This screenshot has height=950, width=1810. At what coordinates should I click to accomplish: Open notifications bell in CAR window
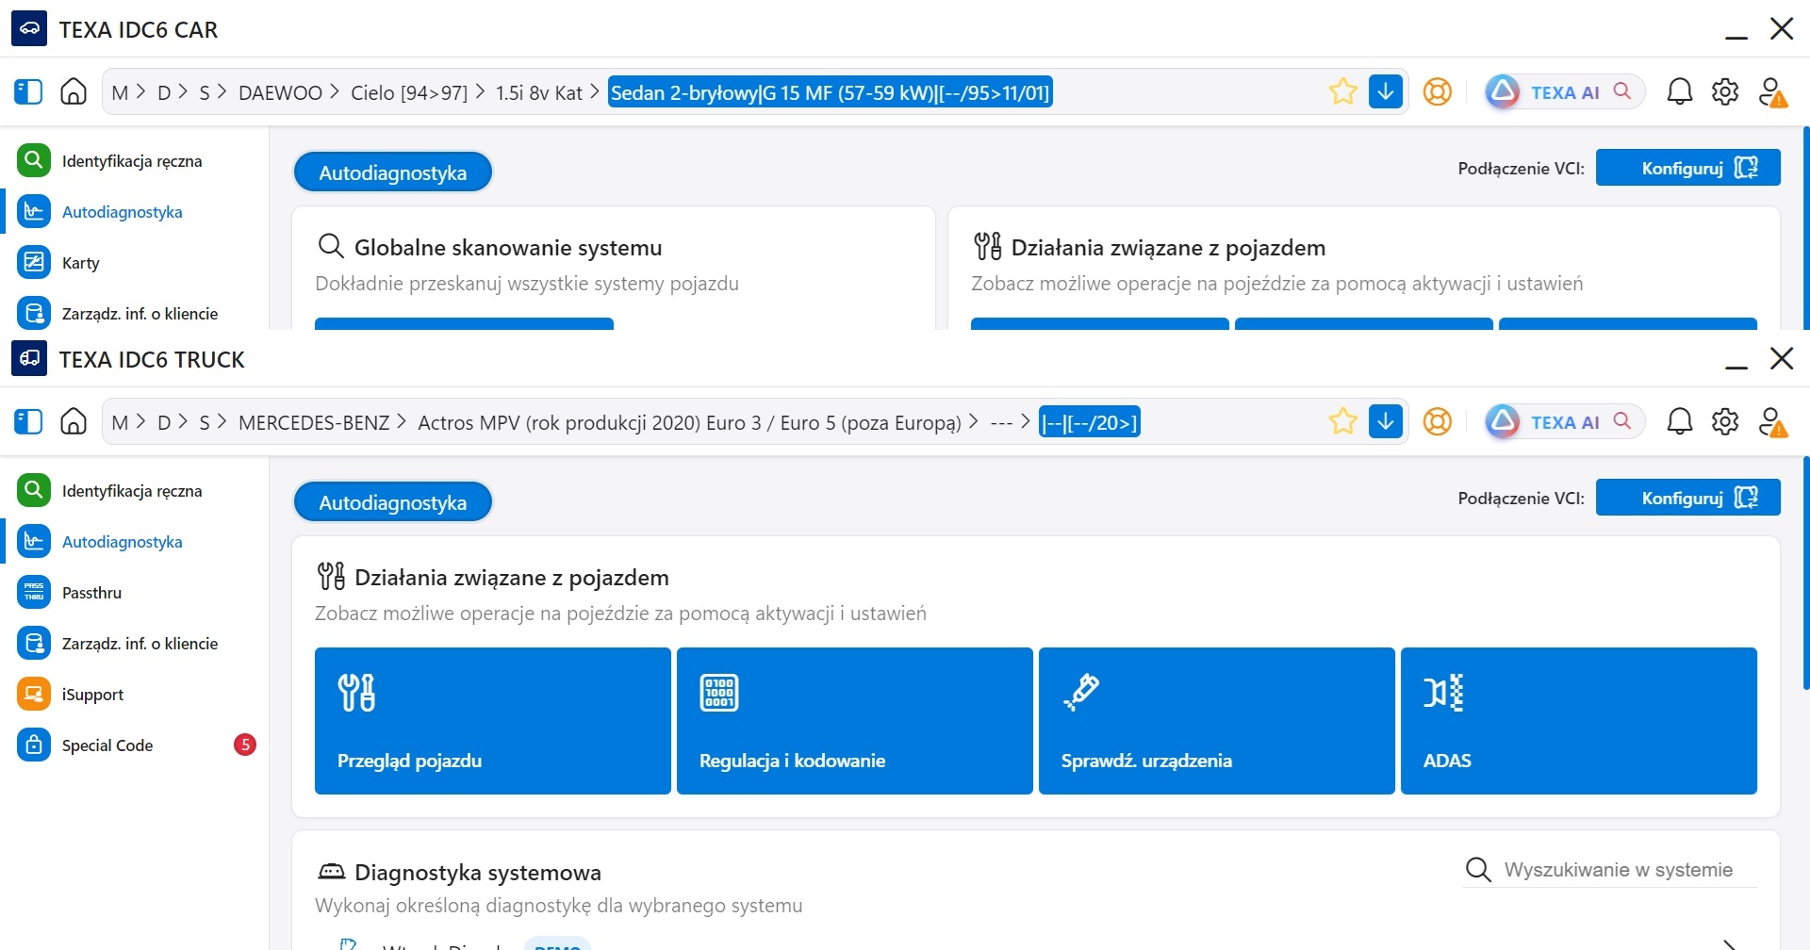(1680, 91)
